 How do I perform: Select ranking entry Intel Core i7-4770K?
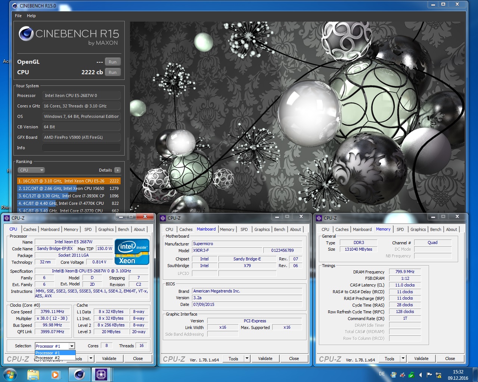tap(69, 203)
